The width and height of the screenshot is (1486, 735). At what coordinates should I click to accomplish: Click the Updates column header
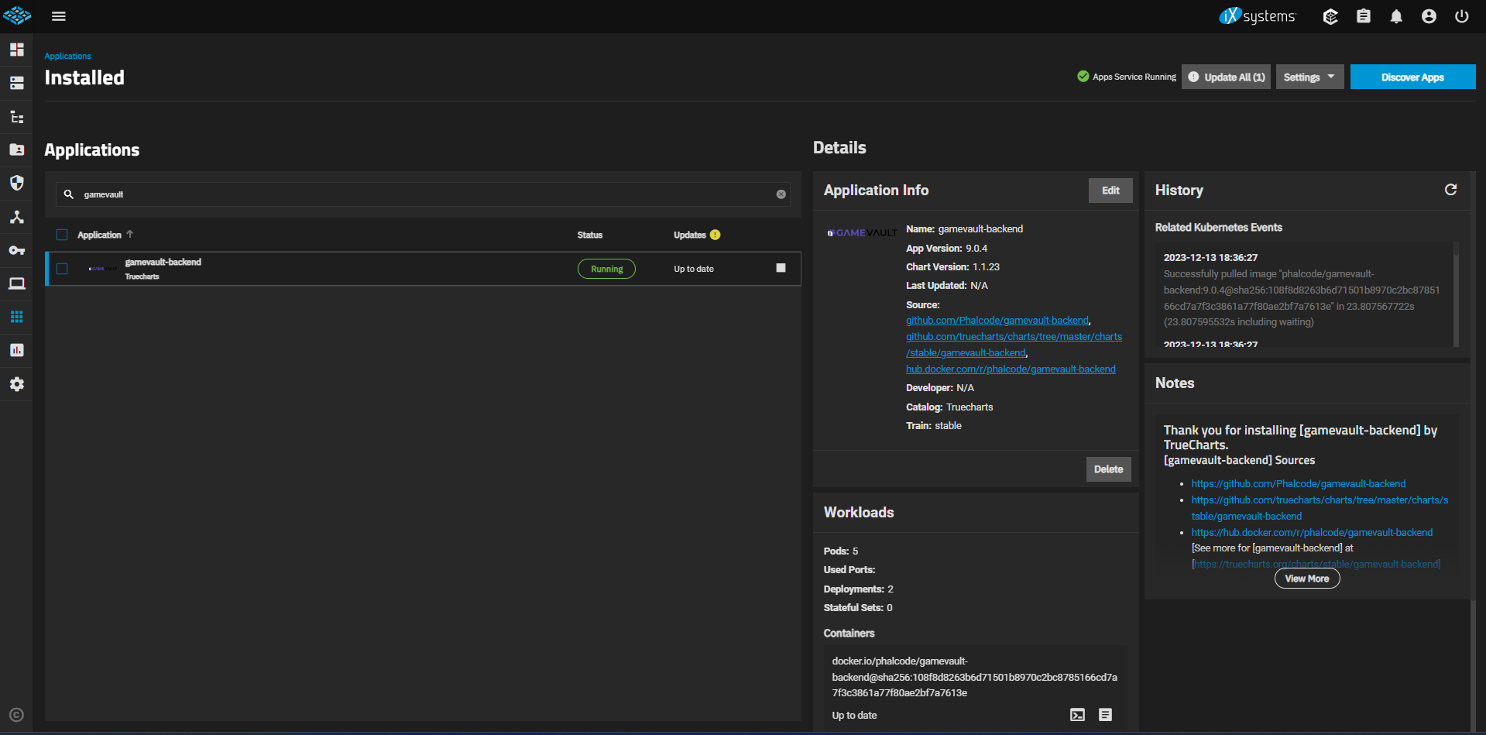[689, 235]
